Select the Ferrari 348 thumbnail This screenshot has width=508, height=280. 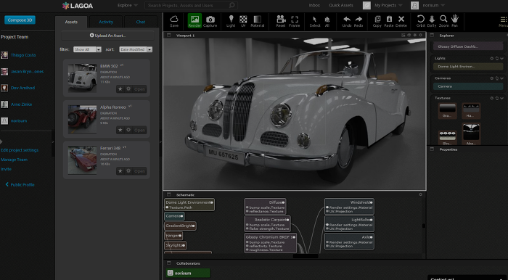tap(82, 160)
